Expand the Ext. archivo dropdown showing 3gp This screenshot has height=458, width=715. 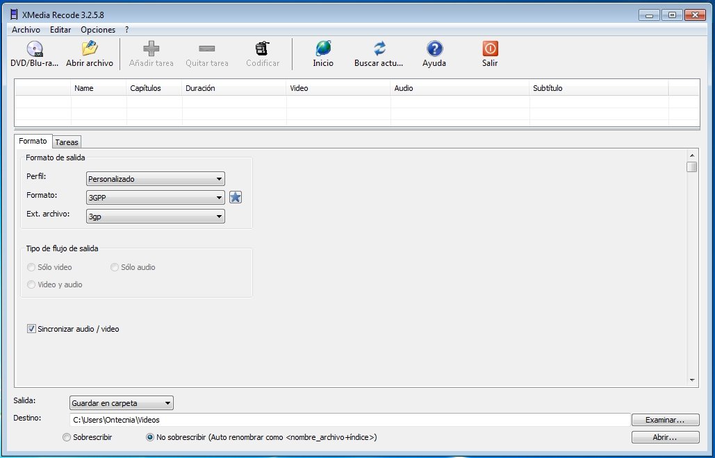[156, 217]
